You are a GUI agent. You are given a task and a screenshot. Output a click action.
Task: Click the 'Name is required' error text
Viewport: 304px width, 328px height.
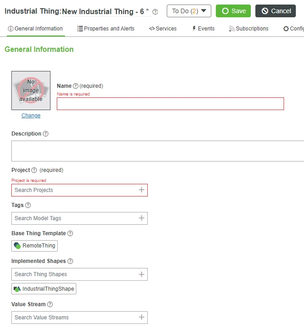(x=73, y=94)
